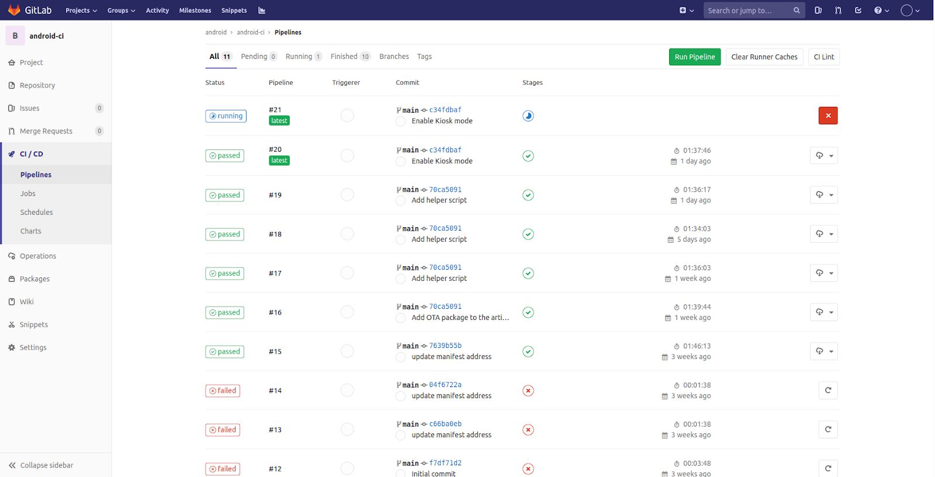Screen dimensions: 935x477
Task: Expand the Projects menu
Action: click(x=81, y=11)
